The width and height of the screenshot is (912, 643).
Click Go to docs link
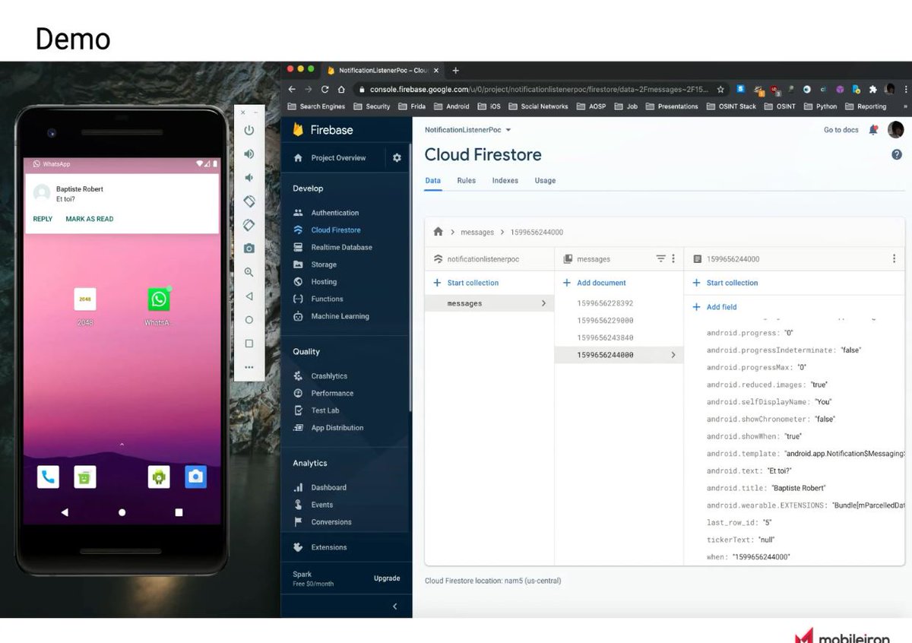(841, 130)
